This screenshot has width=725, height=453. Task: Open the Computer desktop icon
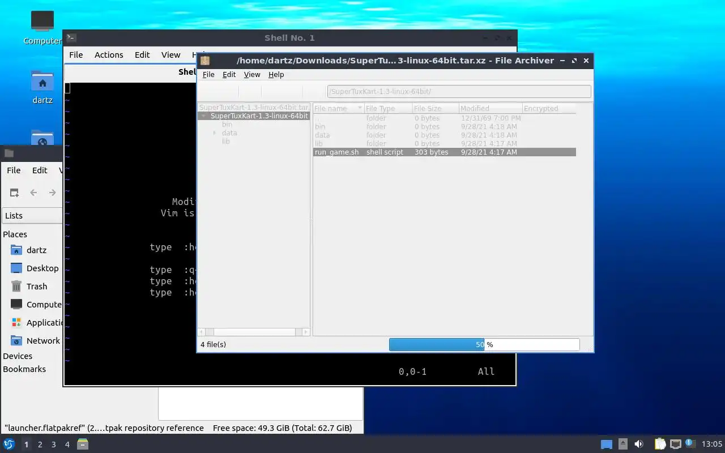tap(42, 27)
